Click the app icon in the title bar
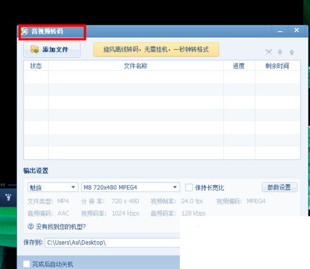Screen dimensions: 310x269 25,31
